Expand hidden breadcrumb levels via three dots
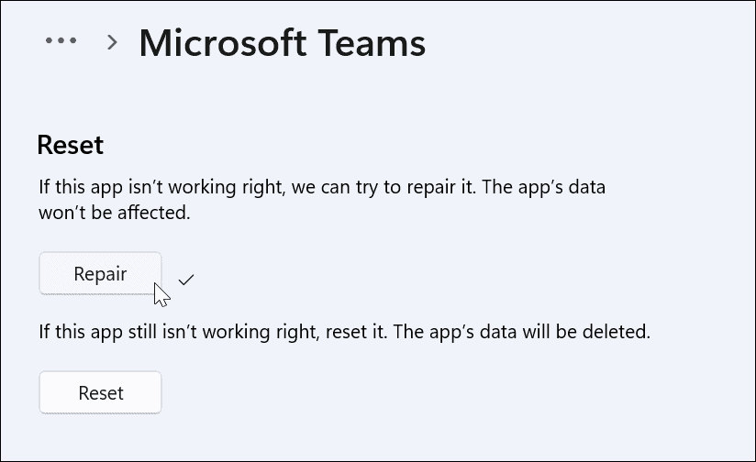 [61, 41]
